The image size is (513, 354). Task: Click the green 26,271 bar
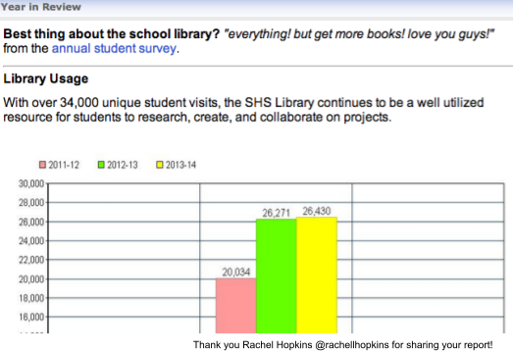pos(277,277)
